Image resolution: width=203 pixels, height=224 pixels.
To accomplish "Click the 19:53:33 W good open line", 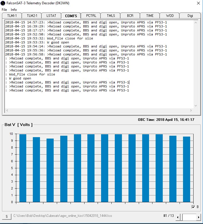I will (x=37, y=42).
